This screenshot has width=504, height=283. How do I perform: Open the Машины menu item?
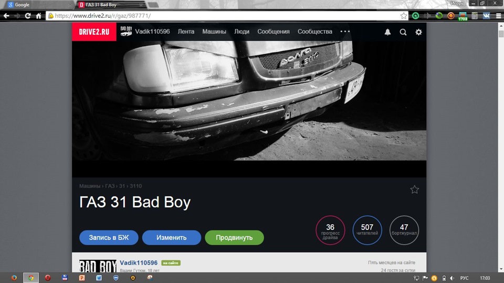214,32
